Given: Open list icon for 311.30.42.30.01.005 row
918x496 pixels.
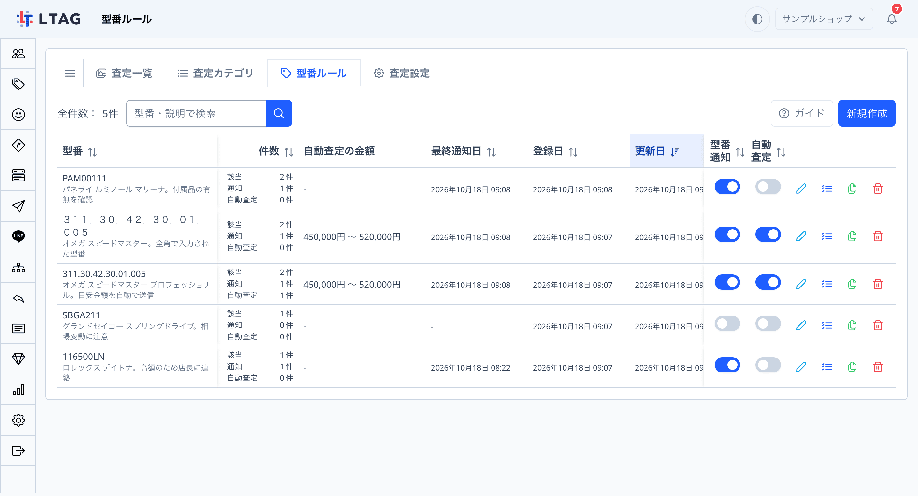Looking at the screenshot, I should [x=827, y=284].
